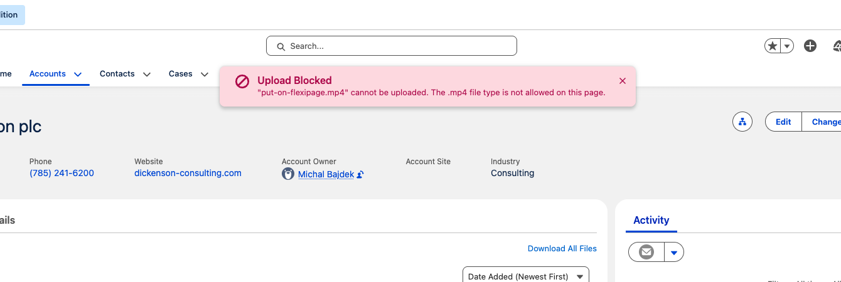The width and height of the screenshot is (841, 282).
Task: Expand the Cases tab chevron menu
Action: click(x=205, y=74)
